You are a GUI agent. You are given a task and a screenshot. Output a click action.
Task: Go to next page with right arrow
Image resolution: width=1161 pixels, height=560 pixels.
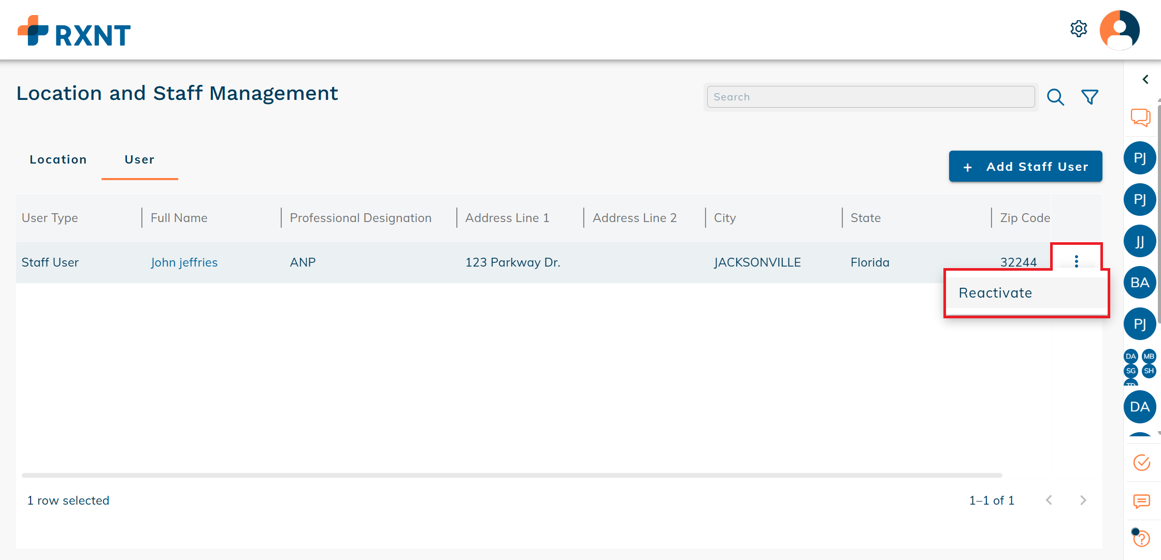[x=1083, y=500]
